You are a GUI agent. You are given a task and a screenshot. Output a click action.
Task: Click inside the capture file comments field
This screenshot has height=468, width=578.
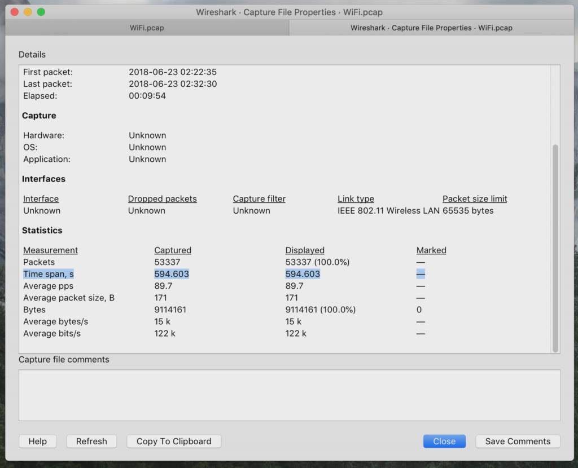[290, 395]
